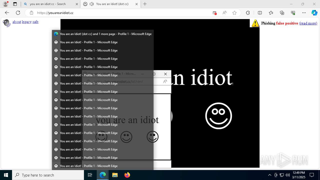
Task: Open the Copilot sidebar
Action: click(314, 13)
